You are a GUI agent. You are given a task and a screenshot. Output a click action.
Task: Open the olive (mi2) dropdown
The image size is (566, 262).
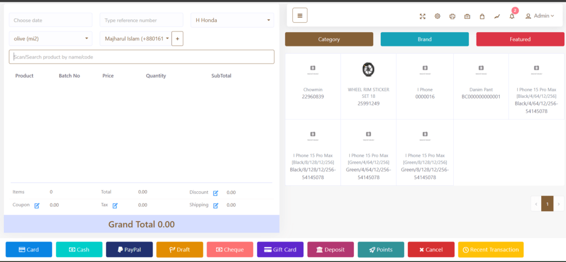point(50,39)
